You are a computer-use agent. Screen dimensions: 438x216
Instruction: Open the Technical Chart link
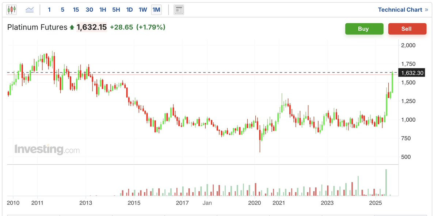tap(403, 10)
